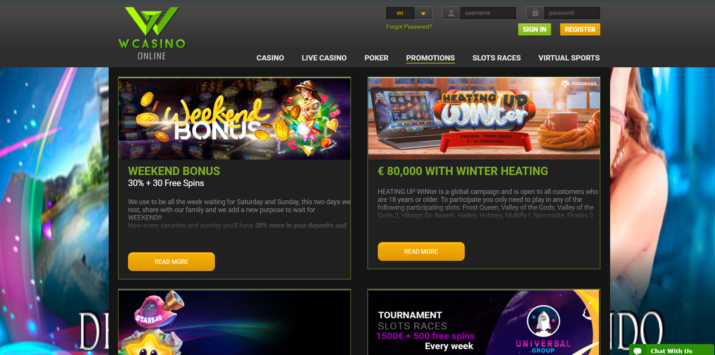Click the Yggdrasil logo on winter banner
This screenshot has height=355, width=715.
579,84
